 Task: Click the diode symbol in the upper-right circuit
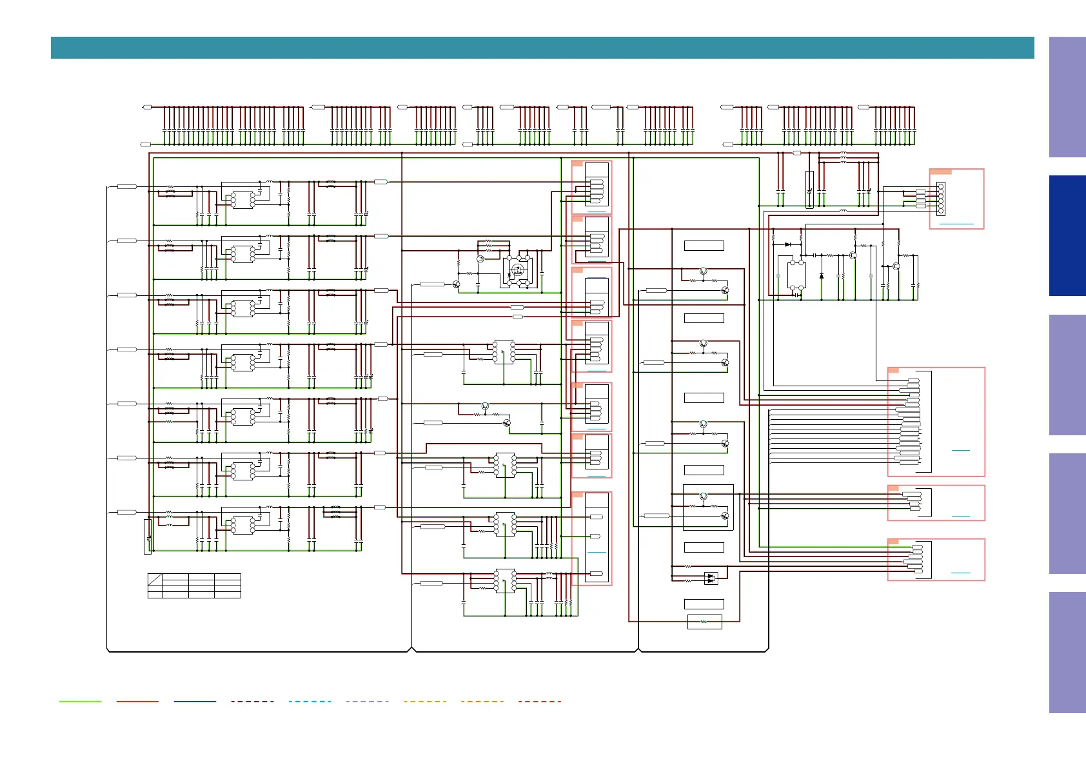[787, 244]
